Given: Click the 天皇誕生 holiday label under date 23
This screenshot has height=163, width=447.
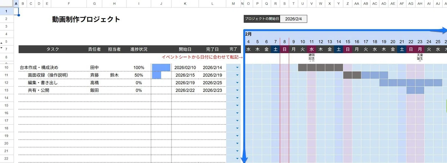Looking at the screenshot, I should point(420,58).
